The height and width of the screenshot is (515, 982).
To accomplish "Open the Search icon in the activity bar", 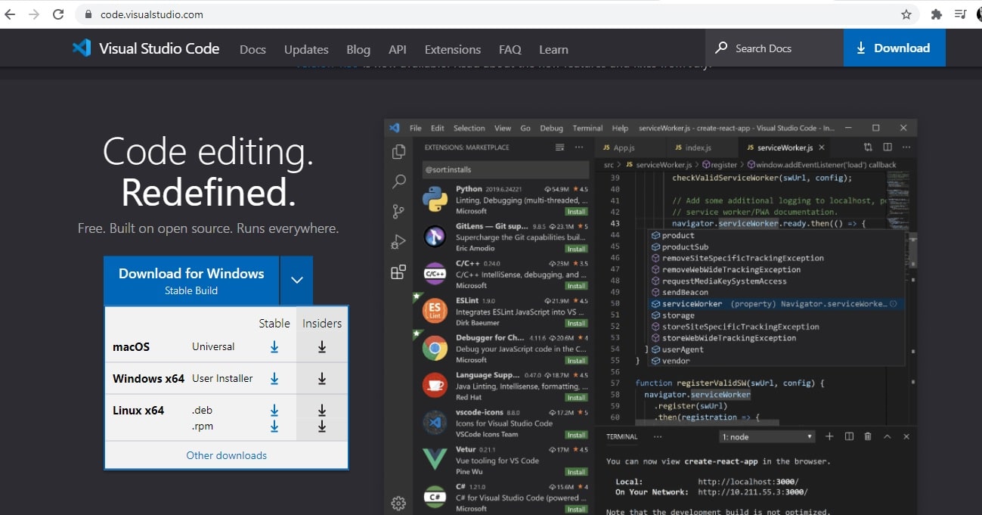I will coord(398,181).
